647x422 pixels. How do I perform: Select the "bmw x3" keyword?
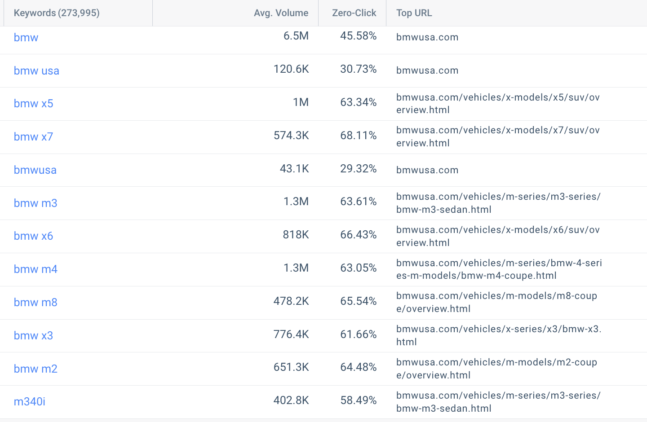[33, 335]
